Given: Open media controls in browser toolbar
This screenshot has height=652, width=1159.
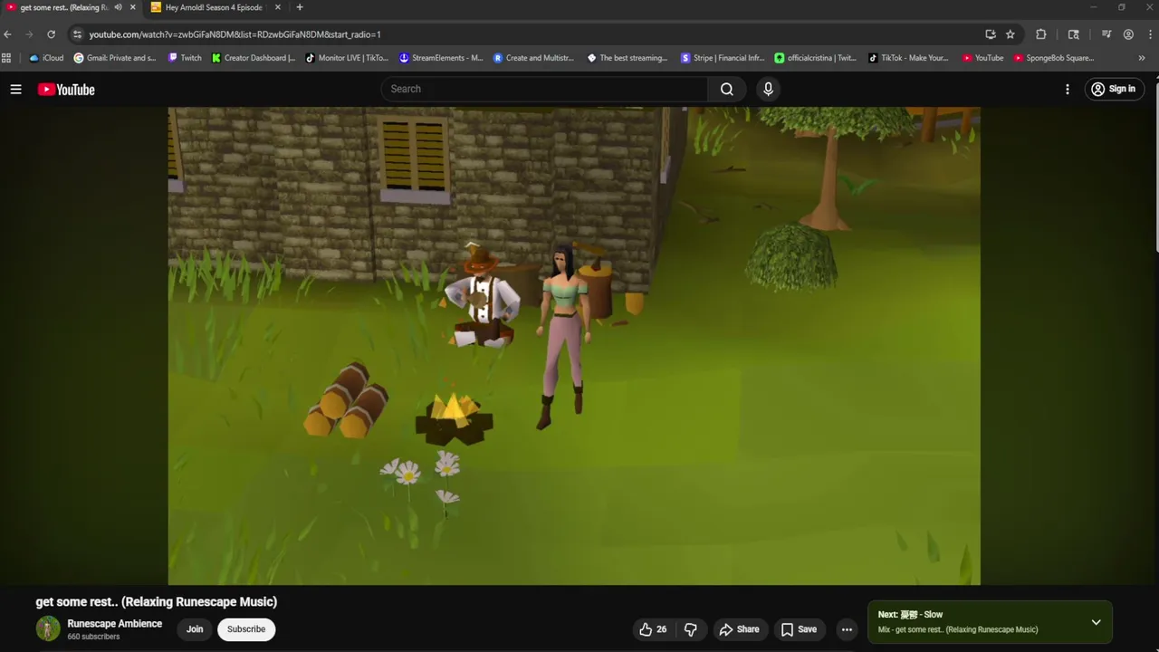Looking at the screenshot, I should 1106,34.
